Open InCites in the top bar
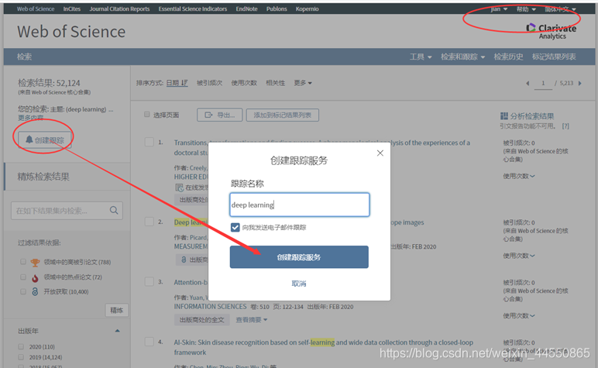The height and width of the screenshot is (368, 598). pos(72,9)
